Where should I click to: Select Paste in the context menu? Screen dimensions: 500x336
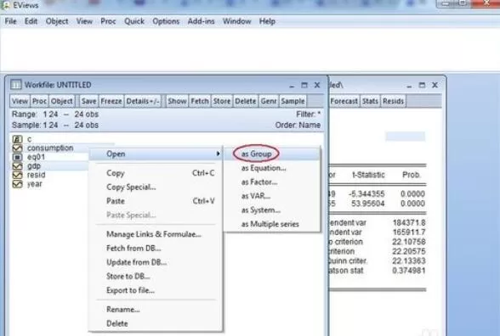156,201
